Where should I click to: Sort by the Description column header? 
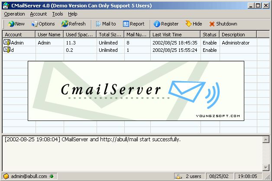238,35
